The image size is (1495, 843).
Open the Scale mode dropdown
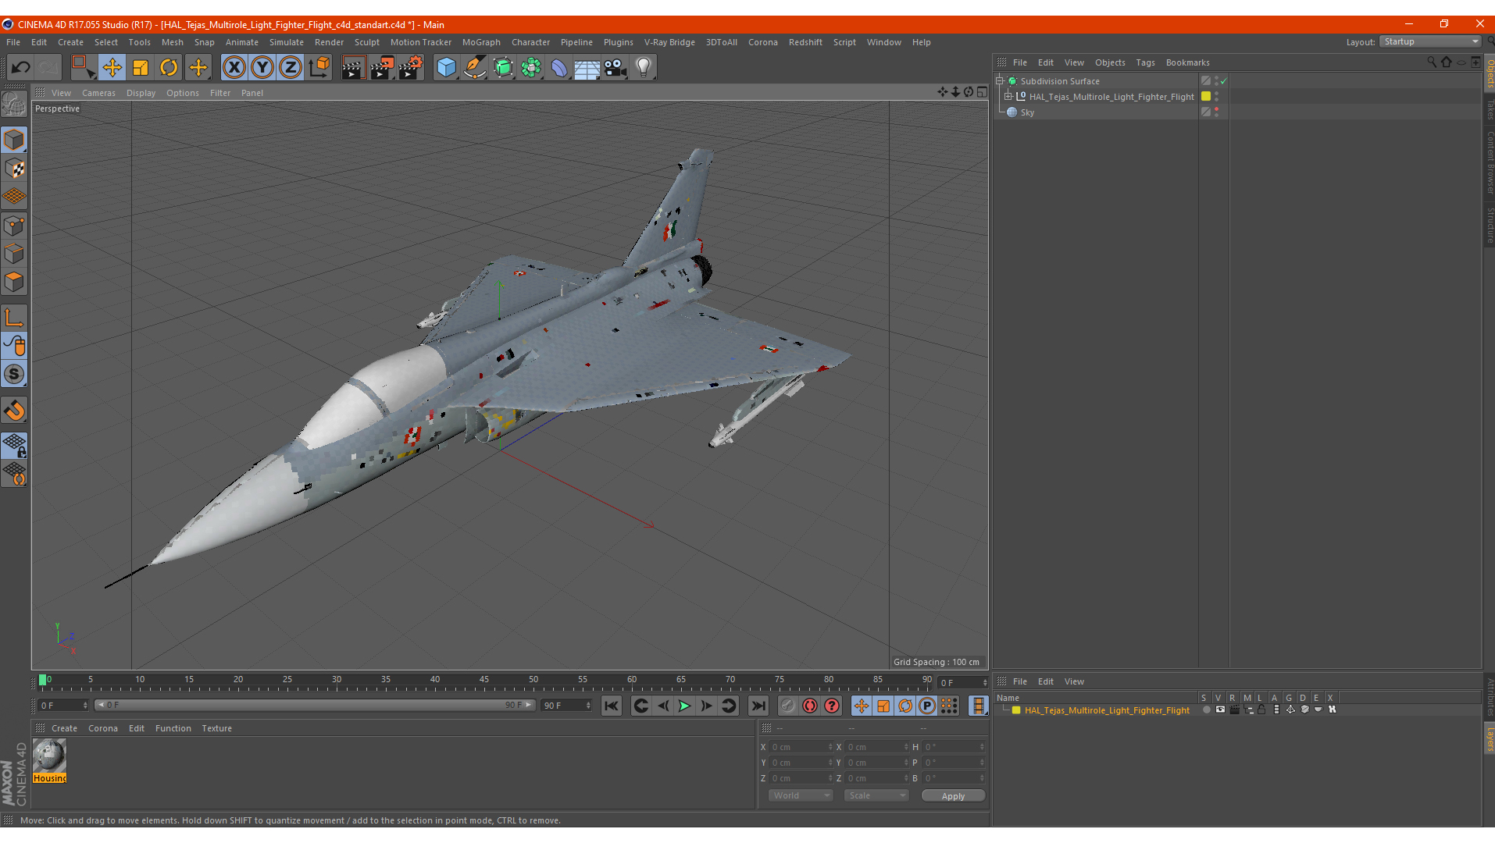876,795
